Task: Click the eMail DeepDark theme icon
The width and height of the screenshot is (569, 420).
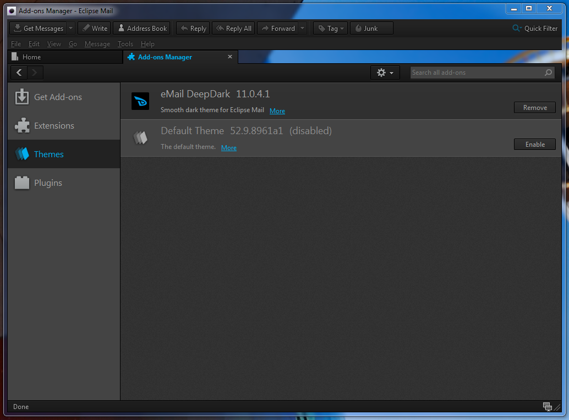Action: tap(140, 101)
